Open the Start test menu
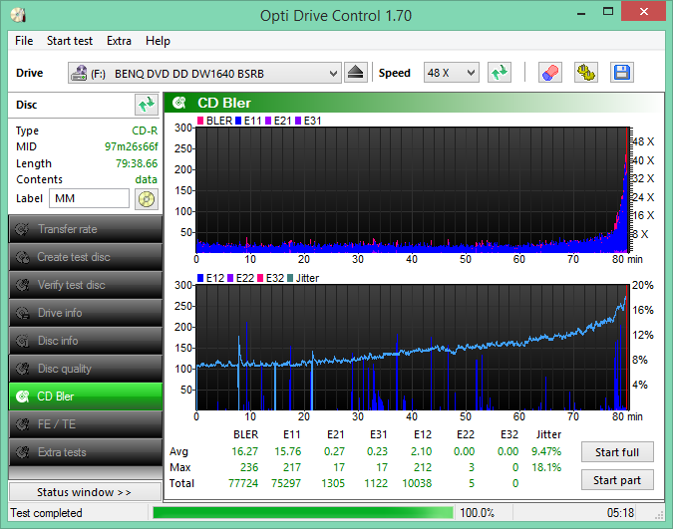The image size is (673, 529). (70, 41)
